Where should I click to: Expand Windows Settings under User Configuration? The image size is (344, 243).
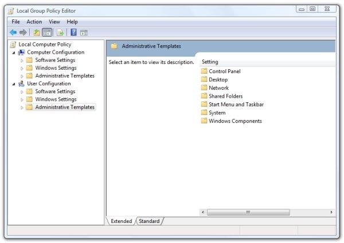[22, 99]
